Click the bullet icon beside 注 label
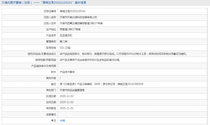This screenshot has width=210, height=125. click(52, 121)
